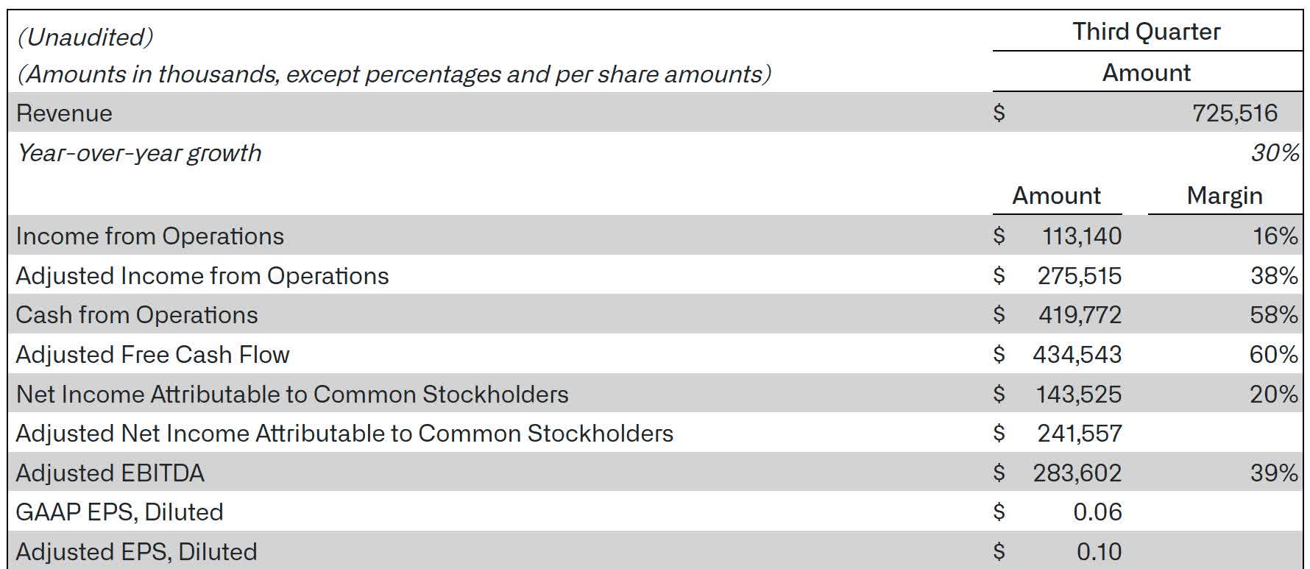Select the Adjusted EPS, Diluted label

tap(136, 552)
